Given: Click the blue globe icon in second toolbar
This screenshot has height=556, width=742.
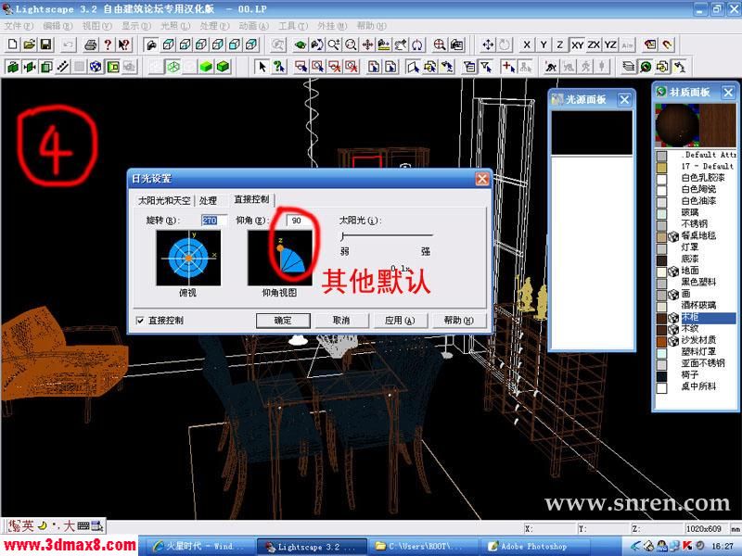Looking at the screenshot, I should (x=96, y=67).
